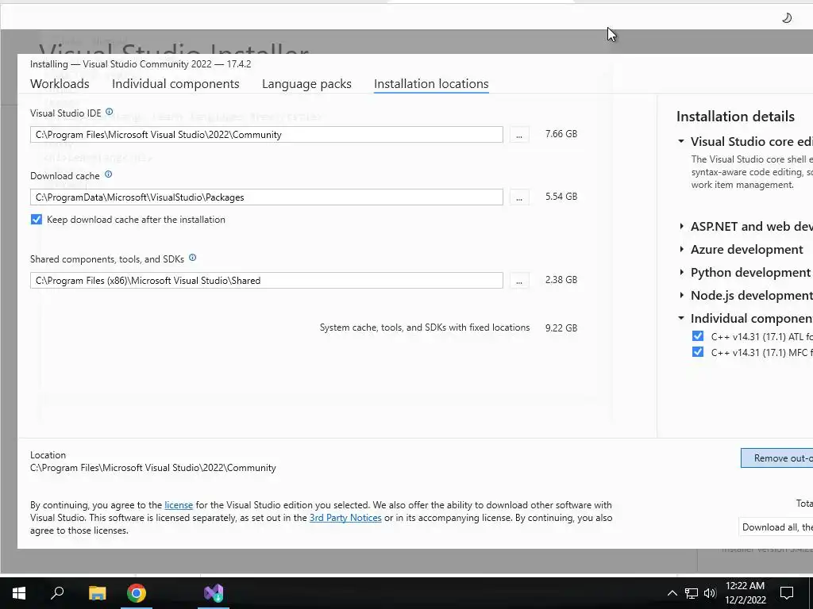Collapse Individual components section
Image resolution: width=813 pixels, height=609 pixels.
681,318
